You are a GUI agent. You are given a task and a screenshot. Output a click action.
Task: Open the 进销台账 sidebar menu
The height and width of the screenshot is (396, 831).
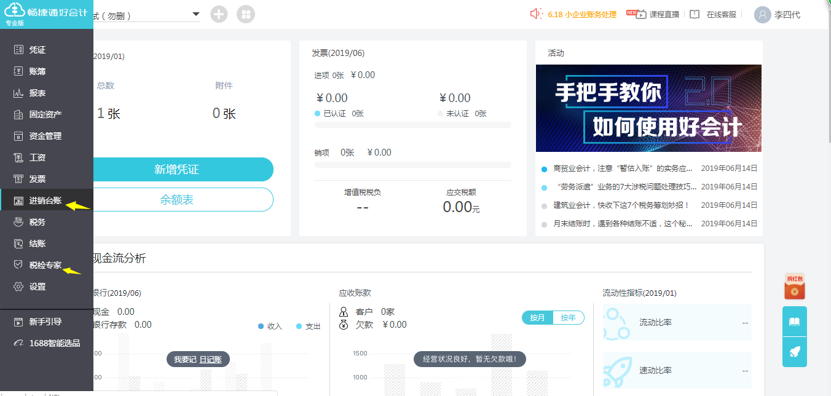tap(45, 200)
